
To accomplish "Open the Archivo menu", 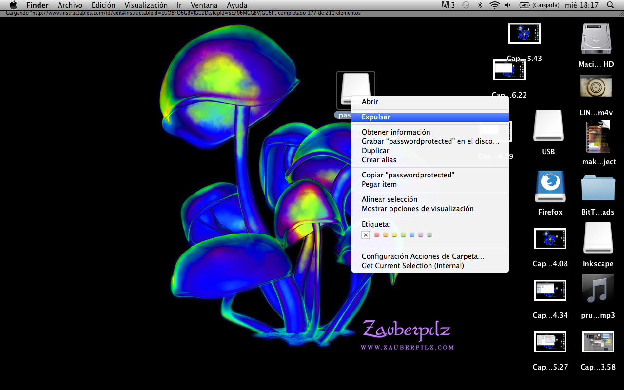I will [x=70, y=5].
